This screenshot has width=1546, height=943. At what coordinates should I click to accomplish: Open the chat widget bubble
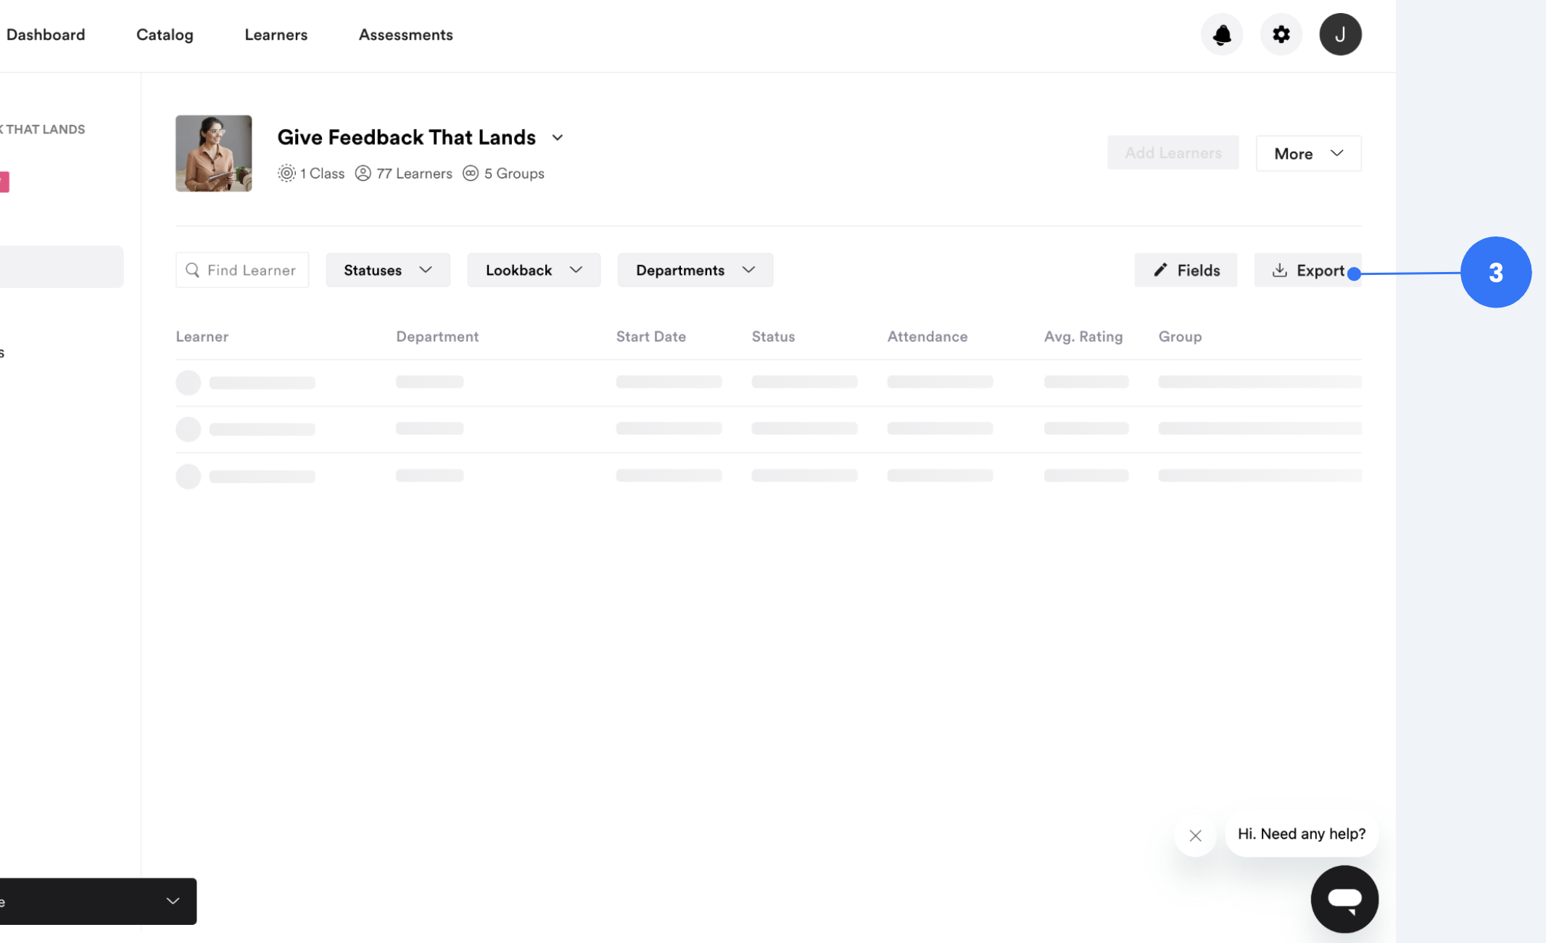1344,899
